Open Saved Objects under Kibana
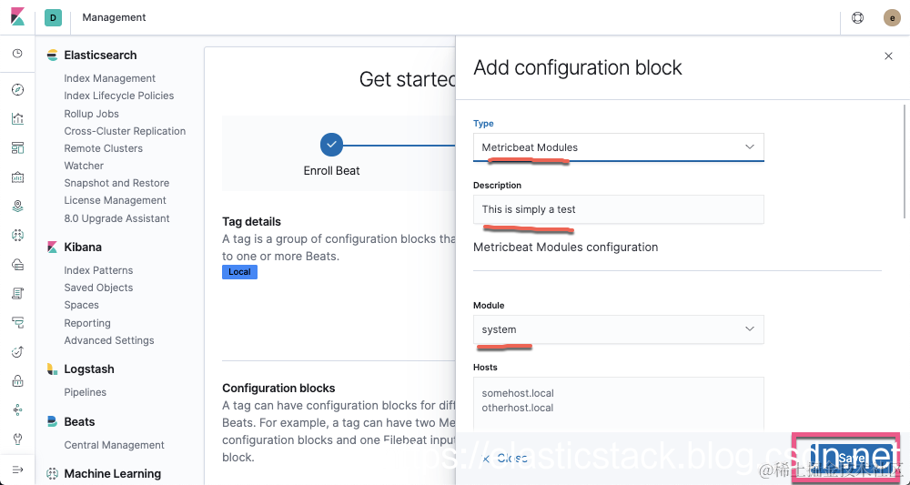The width and height of the screenshot is (910, 485). (98, 288)
